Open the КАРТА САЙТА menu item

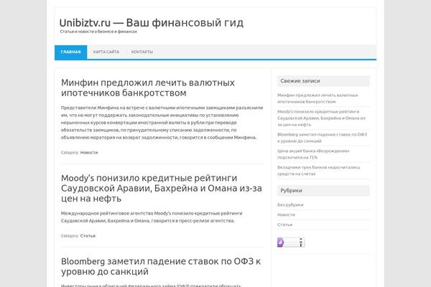pos(106,52)
